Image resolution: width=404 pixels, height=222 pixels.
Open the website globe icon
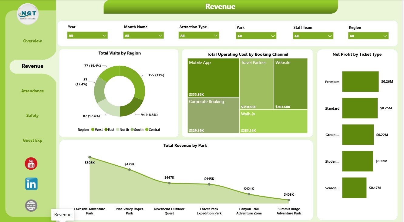click(x=31, y=205)
